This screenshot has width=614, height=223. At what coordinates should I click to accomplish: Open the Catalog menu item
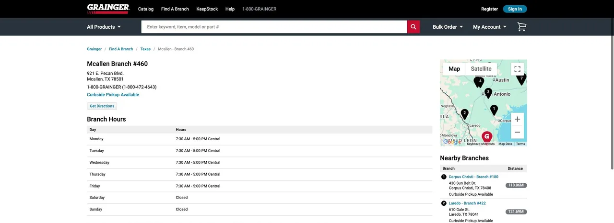click(x=146, y=9)
